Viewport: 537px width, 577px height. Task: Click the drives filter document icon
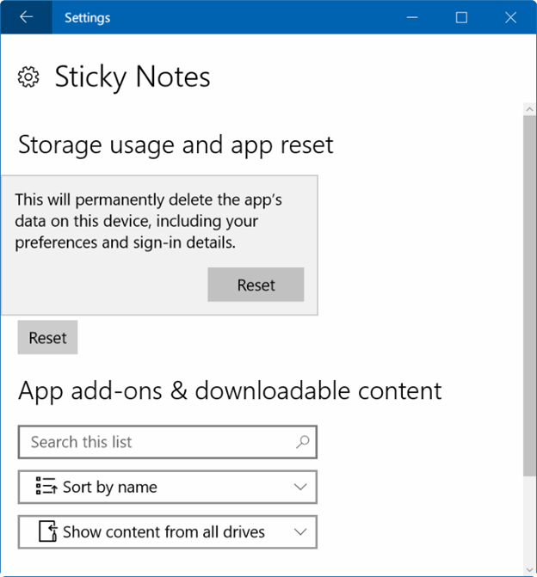click(x=48, y=531)
